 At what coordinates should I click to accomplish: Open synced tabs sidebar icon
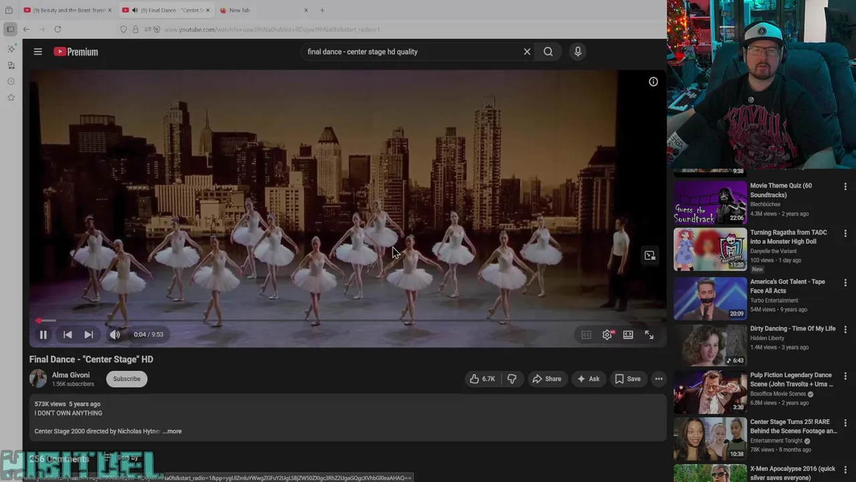click(11, 66)
